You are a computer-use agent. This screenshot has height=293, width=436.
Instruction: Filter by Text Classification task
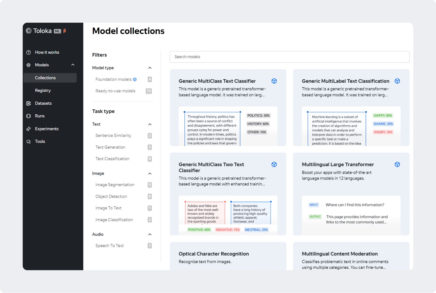[x=112, y=159]
